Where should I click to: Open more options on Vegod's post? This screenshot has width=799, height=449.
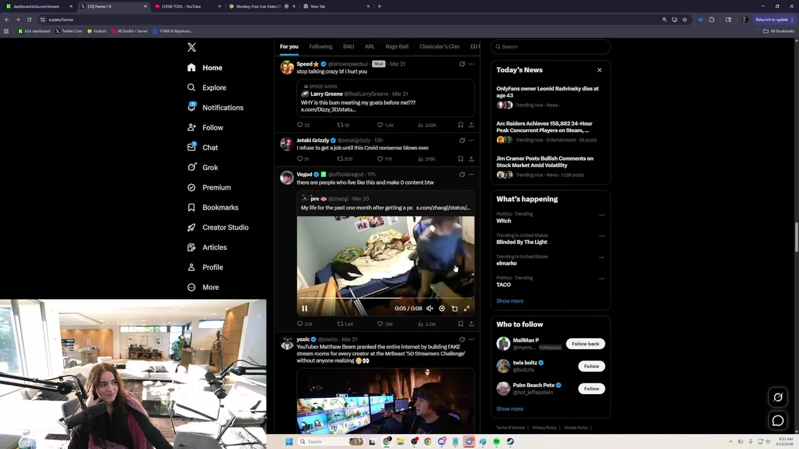(471, 175)
